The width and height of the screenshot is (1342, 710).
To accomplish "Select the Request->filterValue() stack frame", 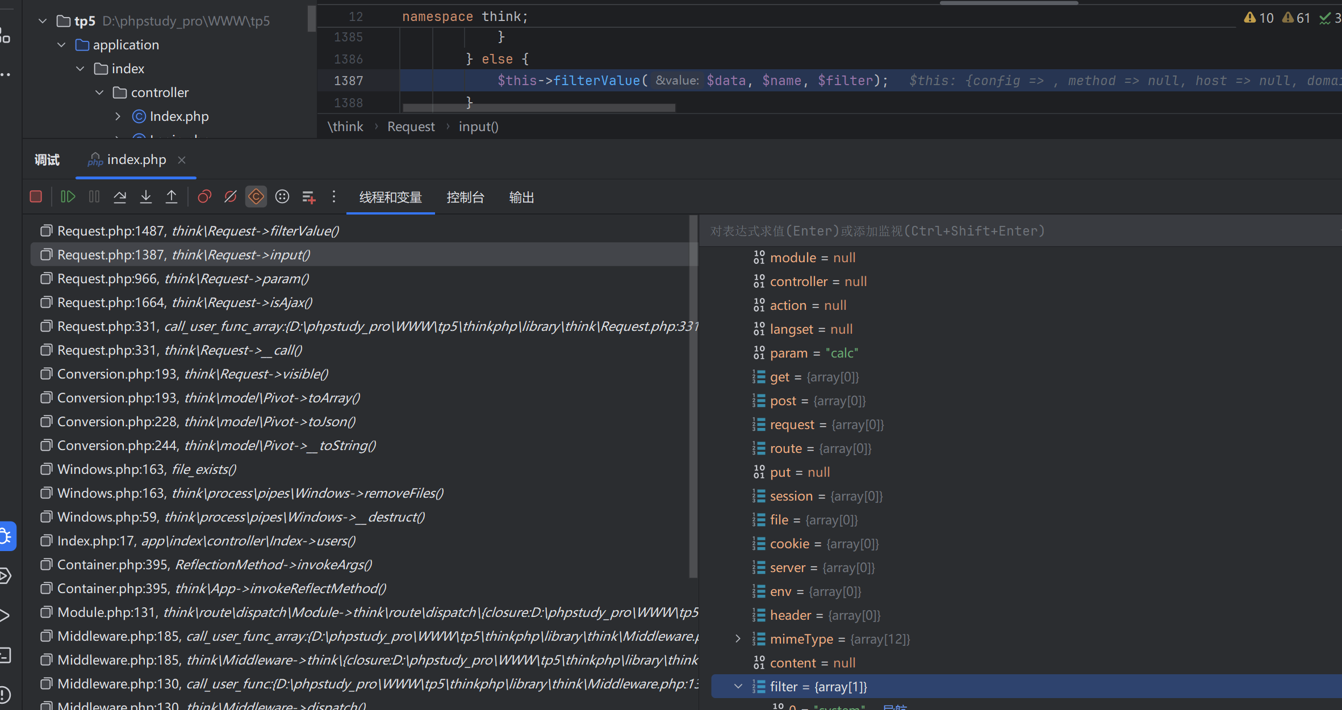I will [x=198, y=231].
